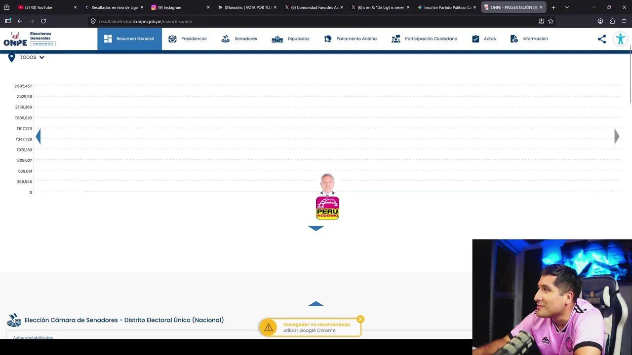Image resolution: width=632 pixels, height=355 pixels.
Task: Select the Resumen General tab
Action: point(129,39)
